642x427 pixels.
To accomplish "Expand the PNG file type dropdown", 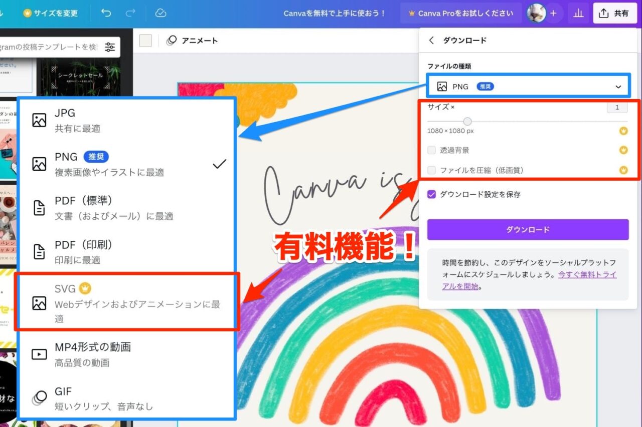I will pos(528,87).
